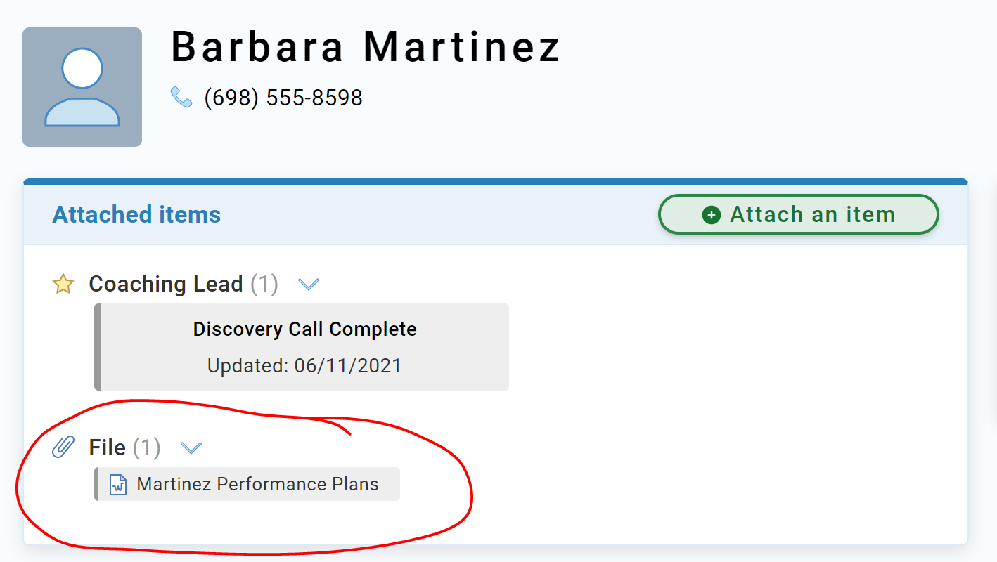997x562 pixels.
Task: Click the phone icon beside the number
Action: [181, 97]
